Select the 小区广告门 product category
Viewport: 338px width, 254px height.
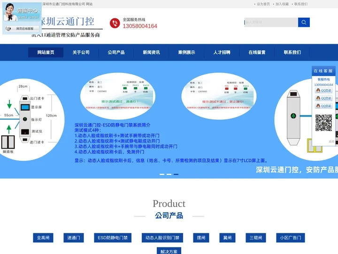click(291, 238)
